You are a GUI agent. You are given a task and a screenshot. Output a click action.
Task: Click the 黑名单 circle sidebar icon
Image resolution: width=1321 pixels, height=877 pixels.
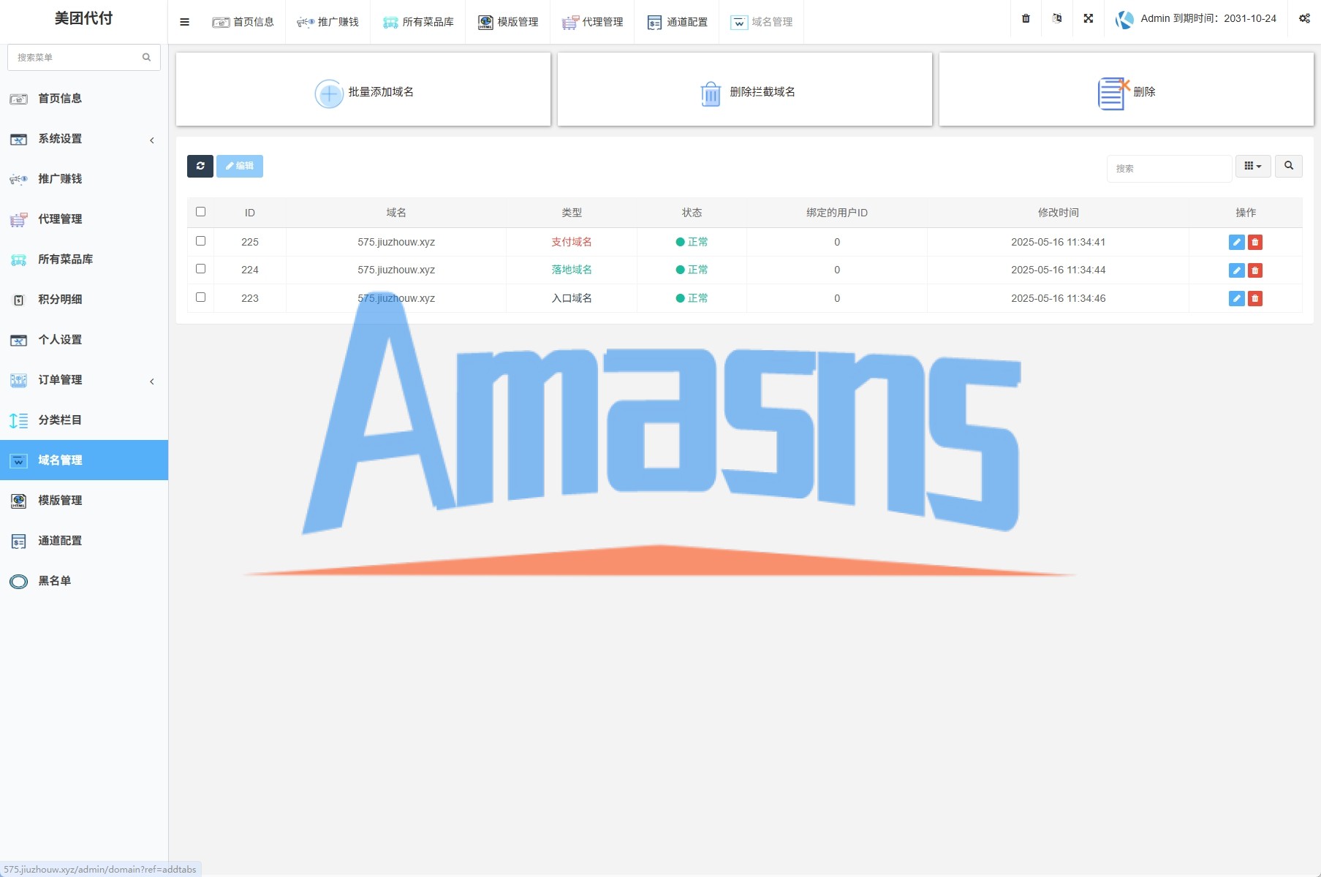point(18,582)
